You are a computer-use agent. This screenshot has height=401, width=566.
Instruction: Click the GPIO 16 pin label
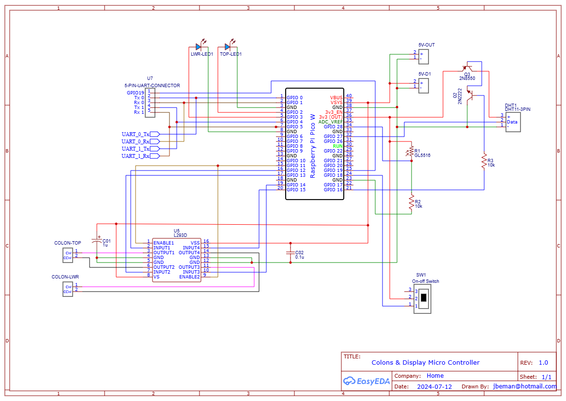pyautogui.click(x=333, y=189)
